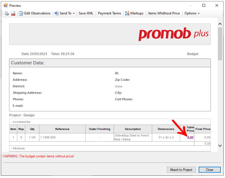Click the Customer Data heading
Image resolution: width=225 pixels, height=178 pixels.
point(28,63)
